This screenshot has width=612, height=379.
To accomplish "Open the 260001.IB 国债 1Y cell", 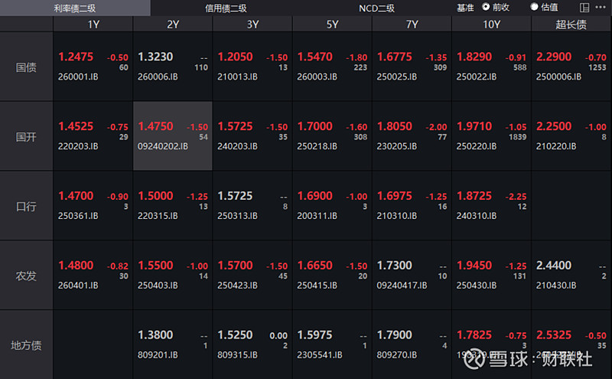I will [x=93, y=67].
